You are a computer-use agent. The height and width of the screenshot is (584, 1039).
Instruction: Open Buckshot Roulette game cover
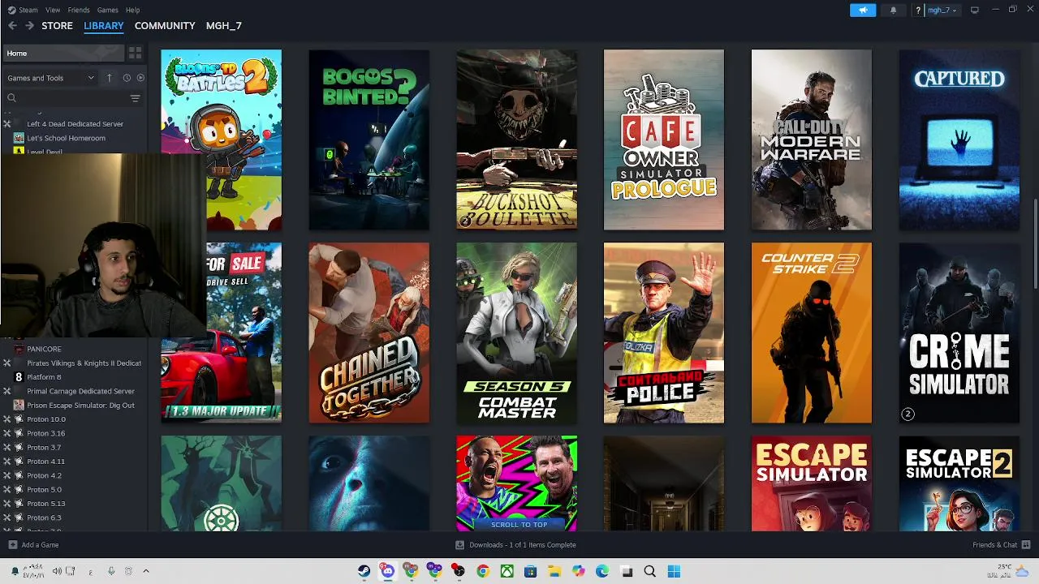click(x=517, y=140)
